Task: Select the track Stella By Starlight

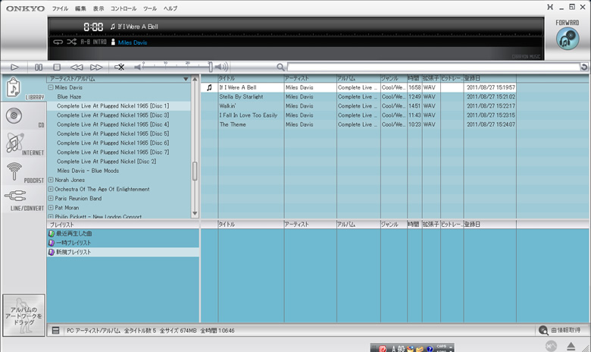Action: [x=241, y=96]
